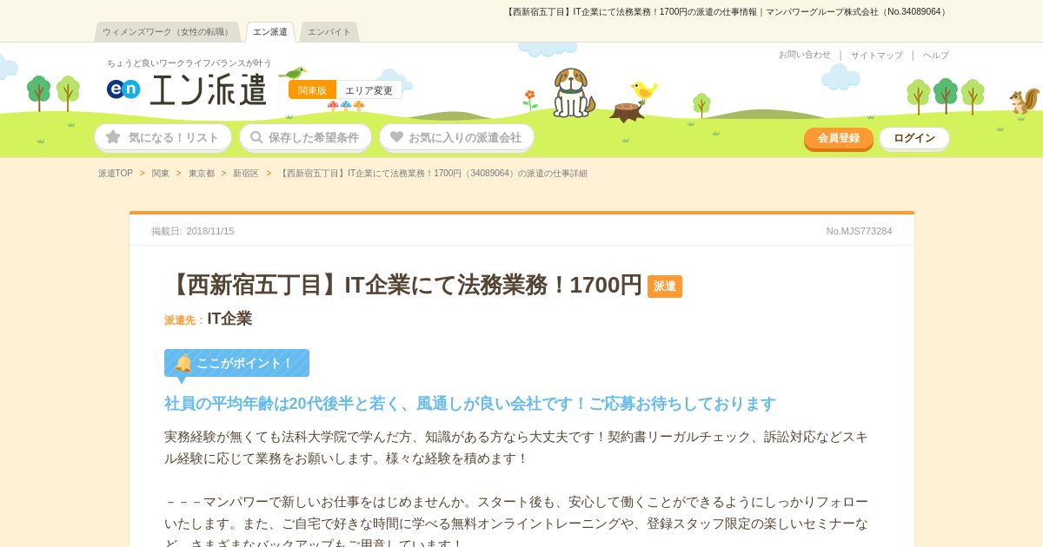Click the job title 【西新宿五丁目】IT企業にて法務業務！1700円
The image size is (1043, 547).
click(403, 285)
